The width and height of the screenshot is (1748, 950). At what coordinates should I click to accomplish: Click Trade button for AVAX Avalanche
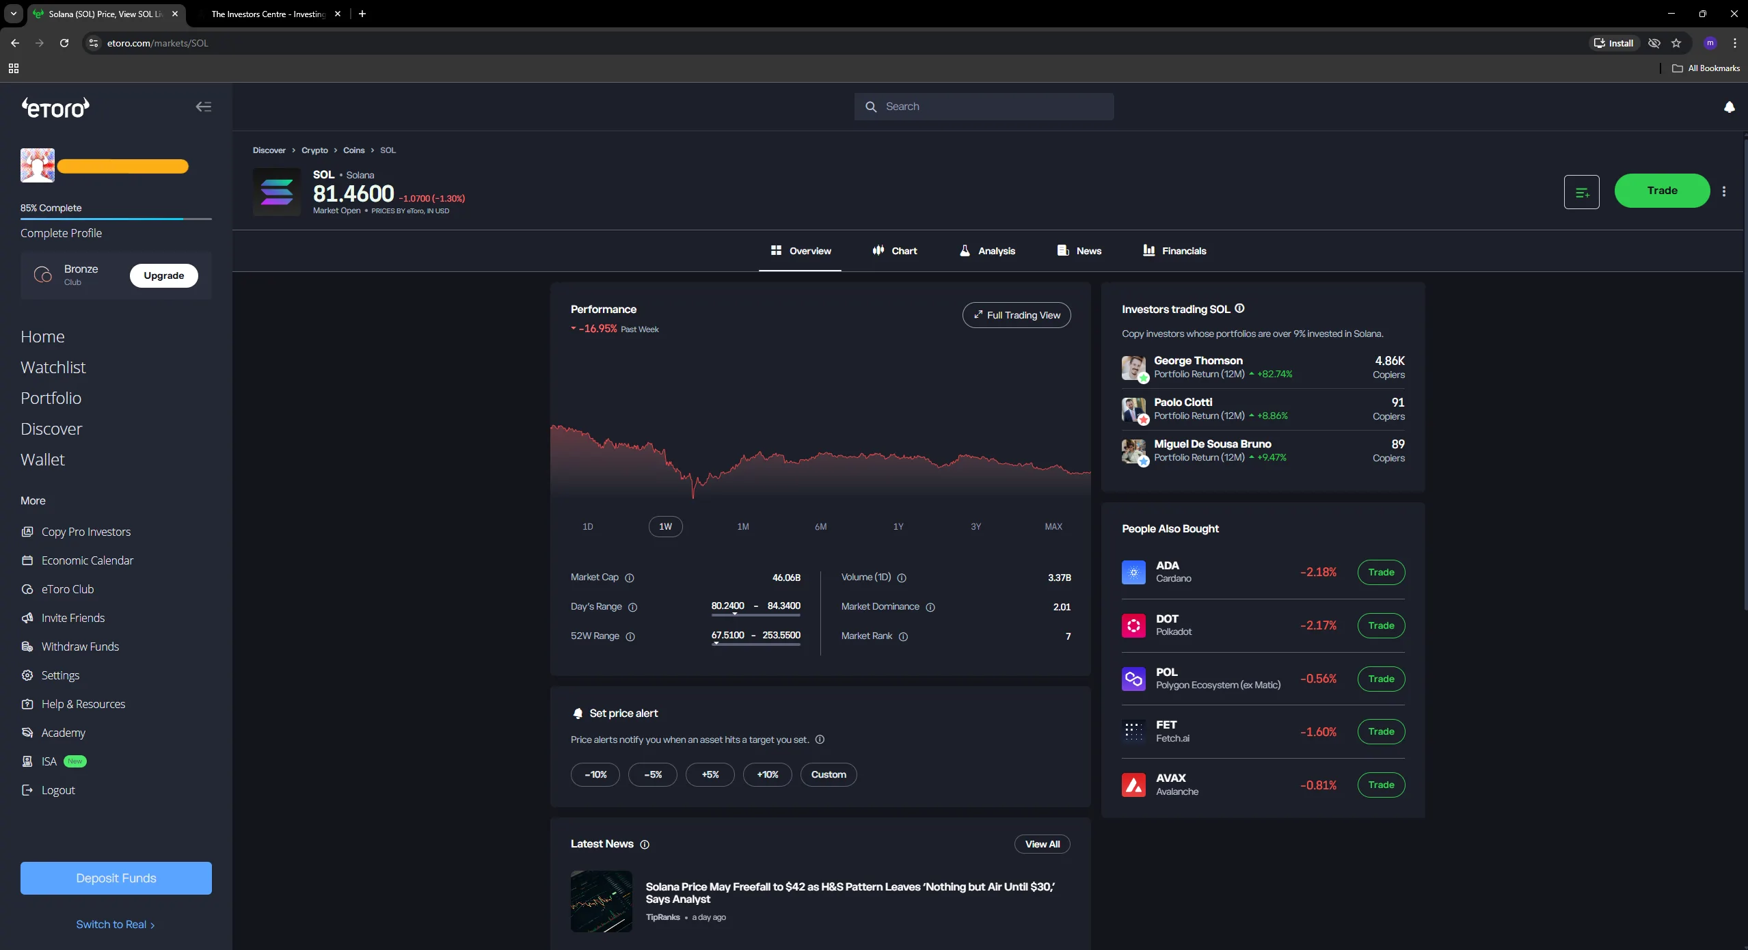(1381, 785)
